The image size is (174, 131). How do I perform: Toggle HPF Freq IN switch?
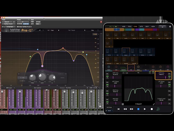point(107,78)
